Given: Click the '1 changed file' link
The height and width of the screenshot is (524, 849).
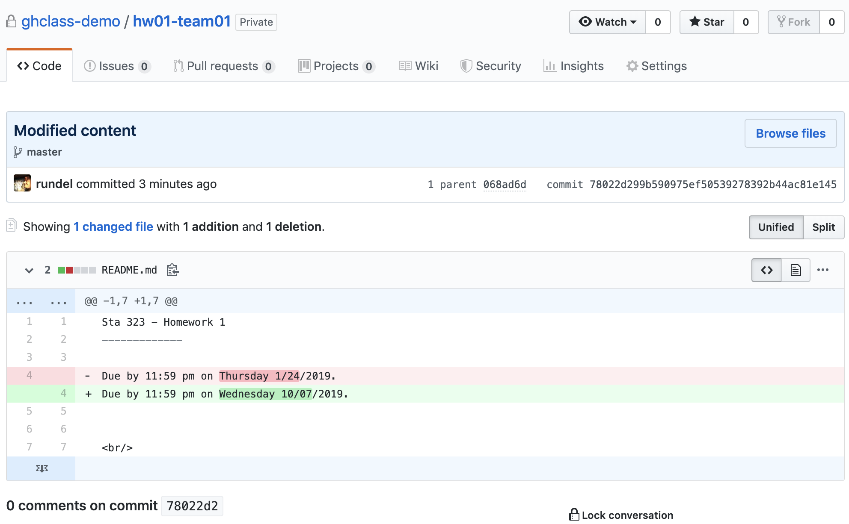Looking at the screenshot, I should coord(113,227).
